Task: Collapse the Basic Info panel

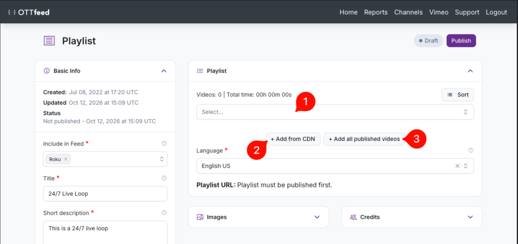Action: coord(163,71)
